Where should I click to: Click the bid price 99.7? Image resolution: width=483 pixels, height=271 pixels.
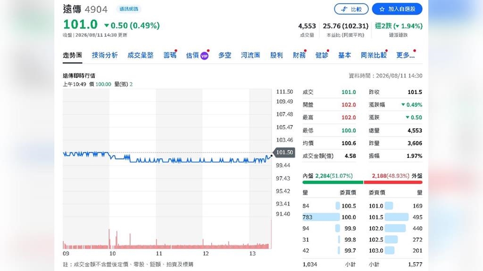click(350, 251)
